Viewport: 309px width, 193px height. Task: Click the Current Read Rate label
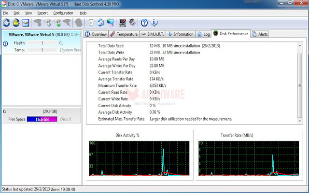[112, 92]
